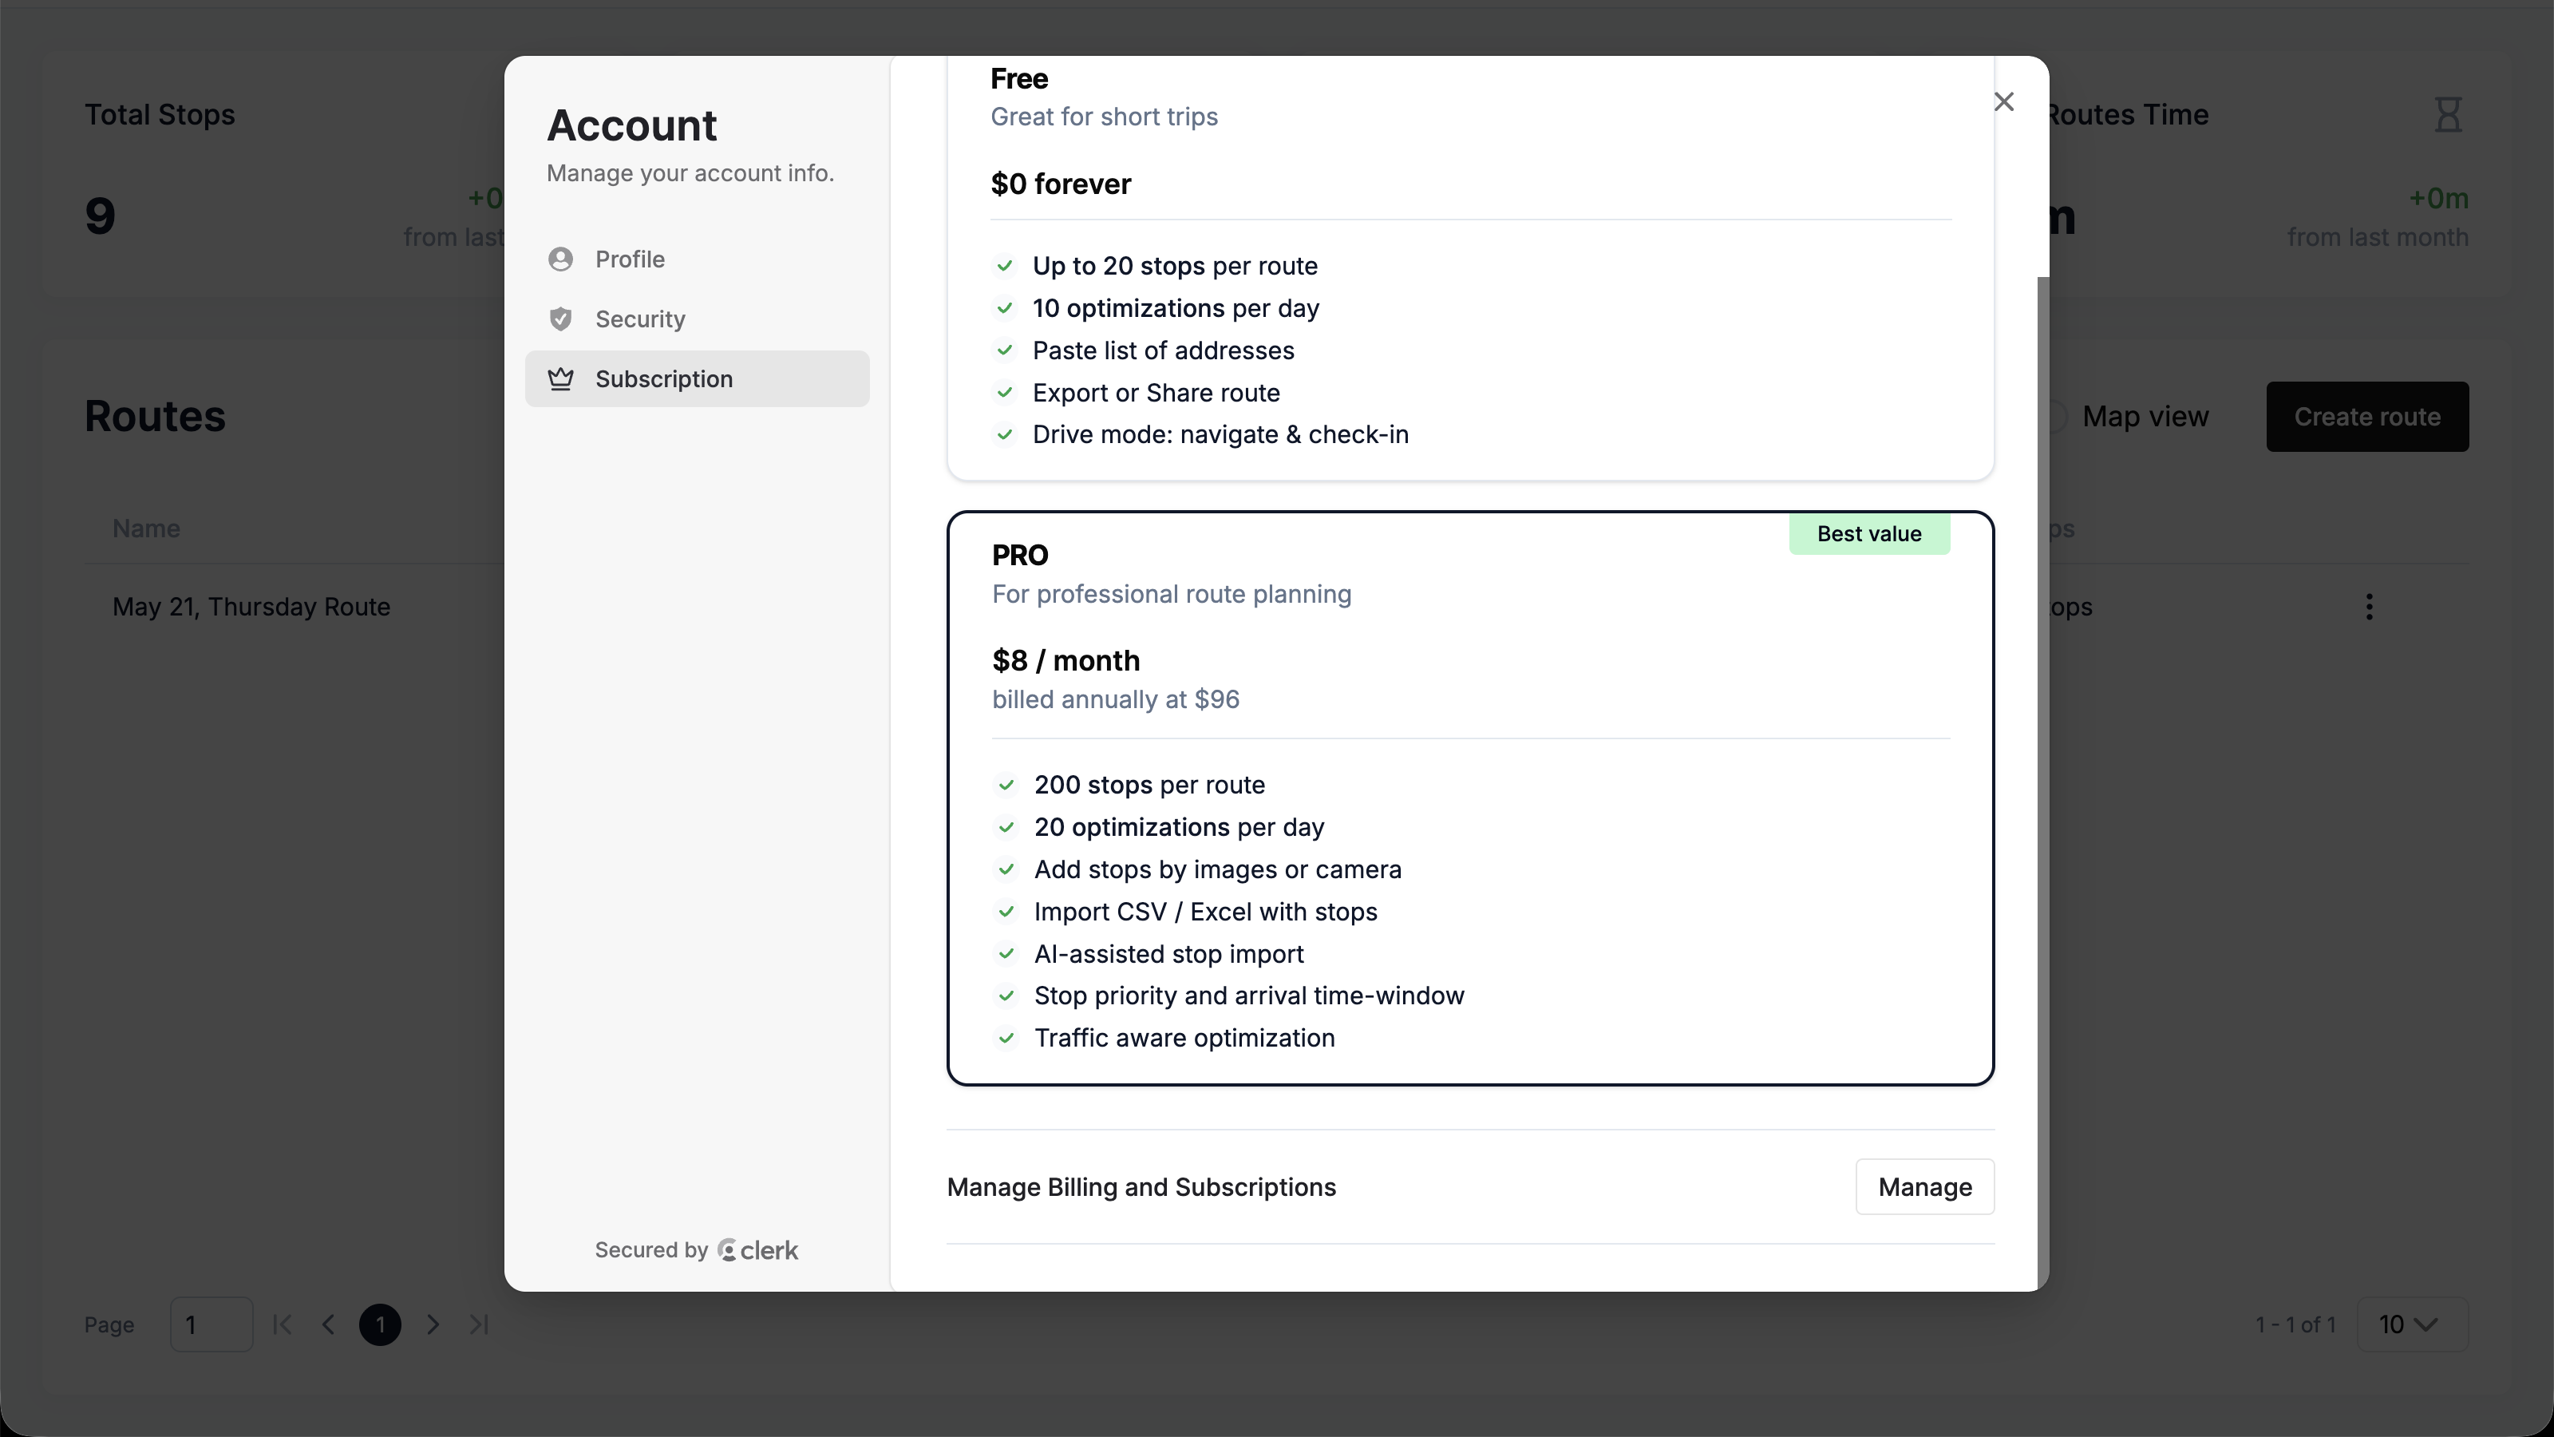Click the dialog's vertical scrollbar
The image size is (2554, 1437).
[x=2042, y=783]
